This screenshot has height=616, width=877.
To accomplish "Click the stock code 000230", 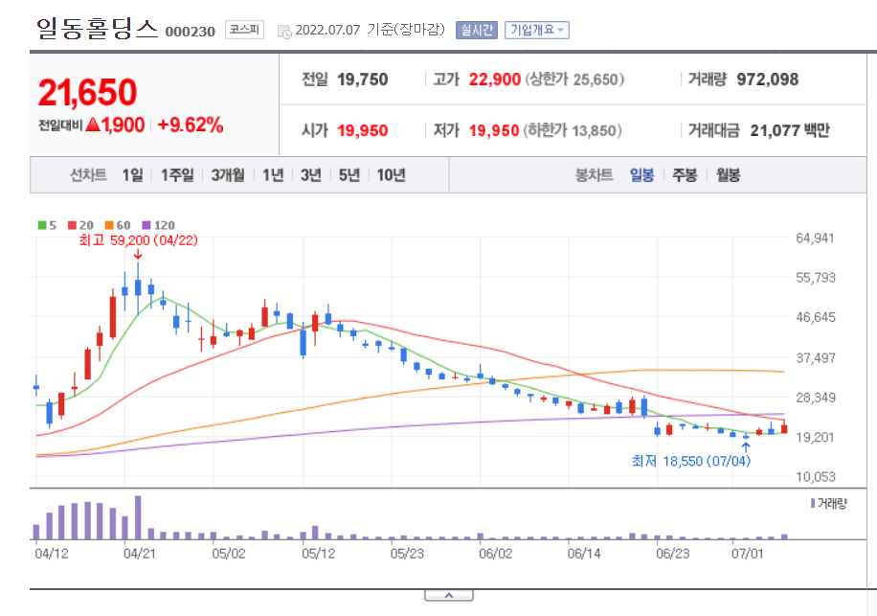I will tap(191, 32).
